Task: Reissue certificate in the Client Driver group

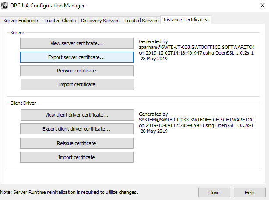Action: tap(77, 143)
